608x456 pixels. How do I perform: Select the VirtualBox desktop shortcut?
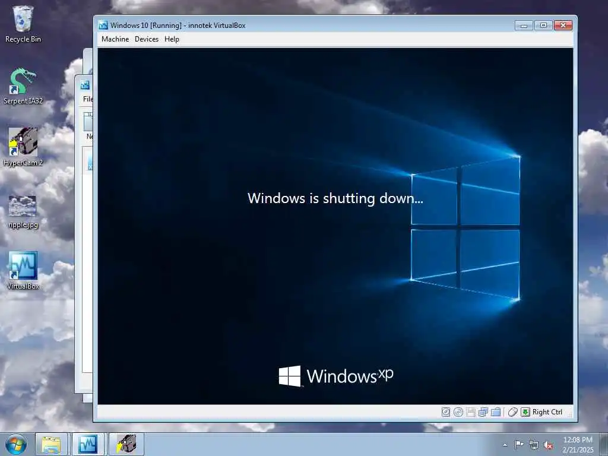click(23, 271)
